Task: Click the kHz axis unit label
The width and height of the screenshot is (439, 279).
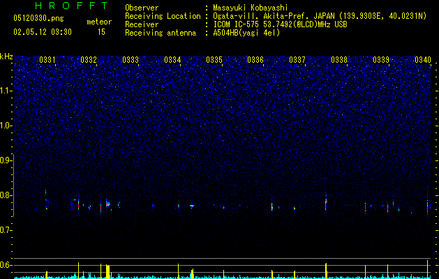Action: click(6, 56)
